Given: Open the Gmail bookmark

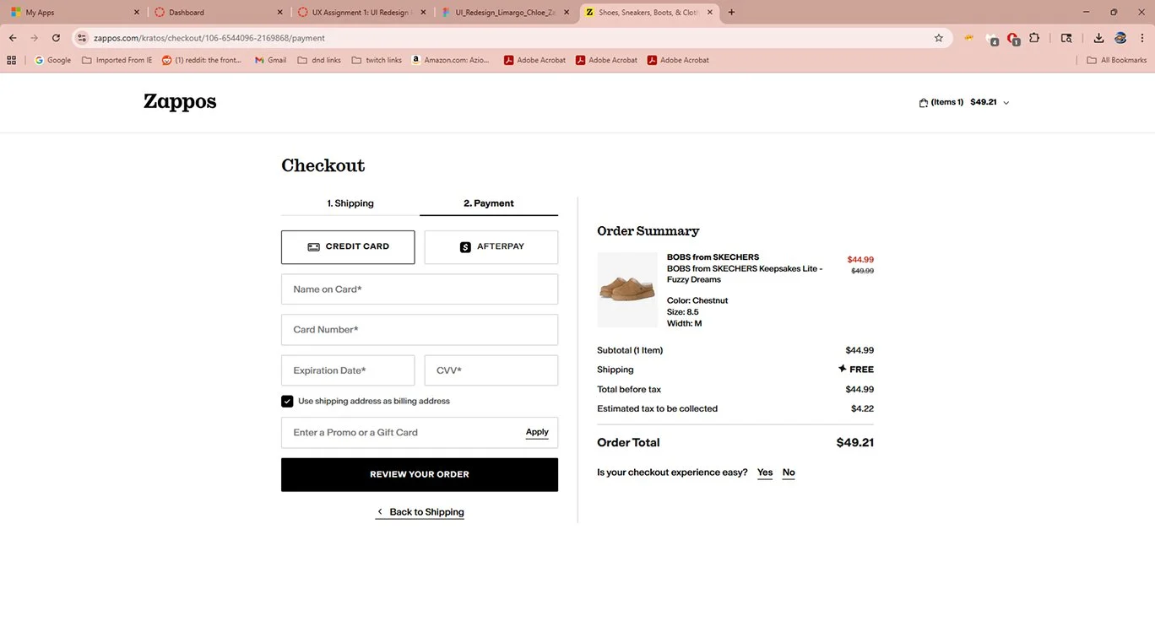Looking at the screenshot, I should pos(270,60).
